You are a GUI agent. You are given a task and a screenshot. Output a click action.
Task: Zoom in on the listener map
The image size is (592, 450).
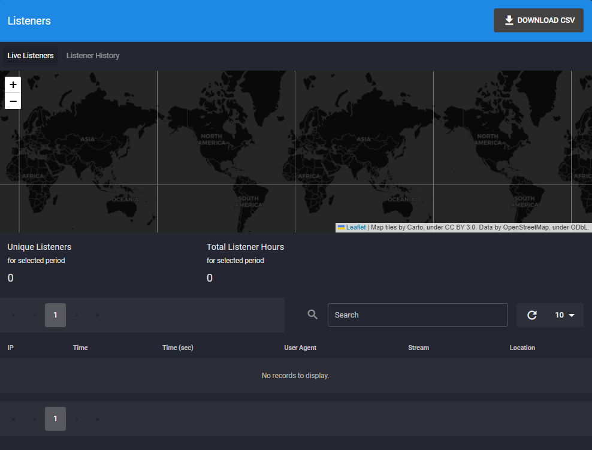click(x=13, y=84)
